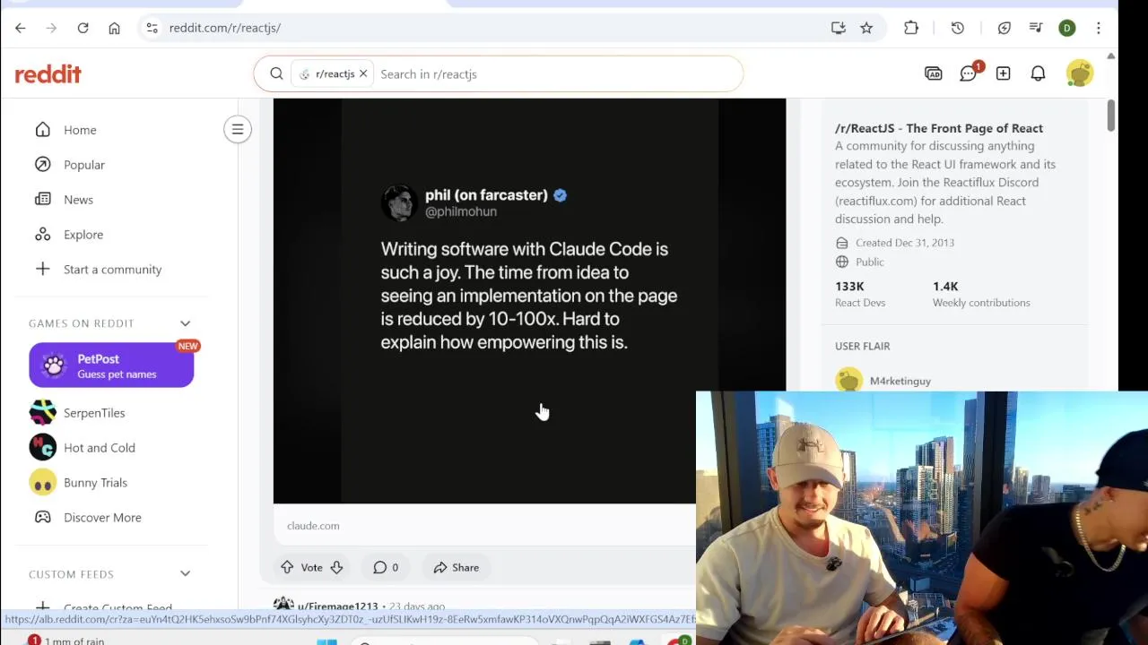
Task: Open the Windows Start button
Action: pyautogui.click(x=326, y=641)
